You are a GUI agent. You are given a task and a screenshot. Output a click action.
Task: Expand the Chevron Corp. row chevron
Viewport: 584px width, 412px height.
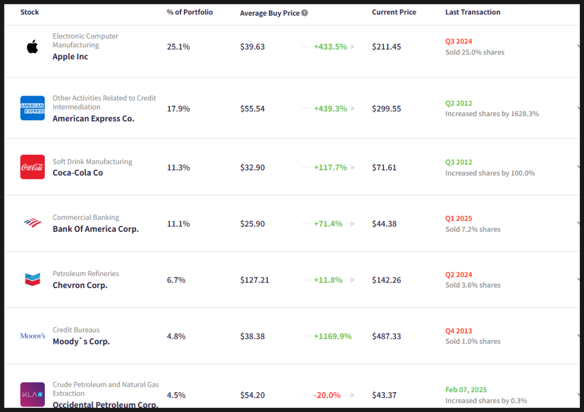coord(579,280)
